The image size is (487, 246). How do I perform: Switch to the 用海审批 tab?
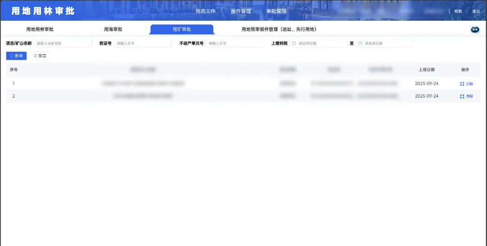tap(113, 29)
